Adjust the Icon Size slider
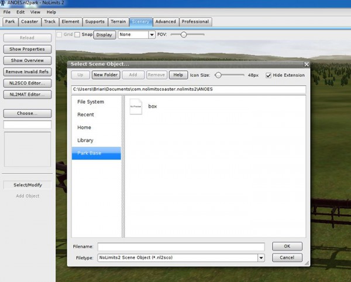 pyautogui.click(x=218, y=75)
